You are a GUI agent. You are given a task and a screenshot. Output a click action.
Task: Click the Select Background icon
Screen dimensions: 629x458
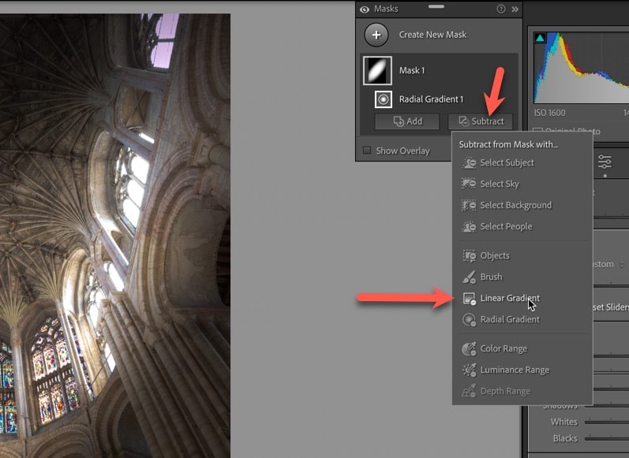(x=469, y=205)
